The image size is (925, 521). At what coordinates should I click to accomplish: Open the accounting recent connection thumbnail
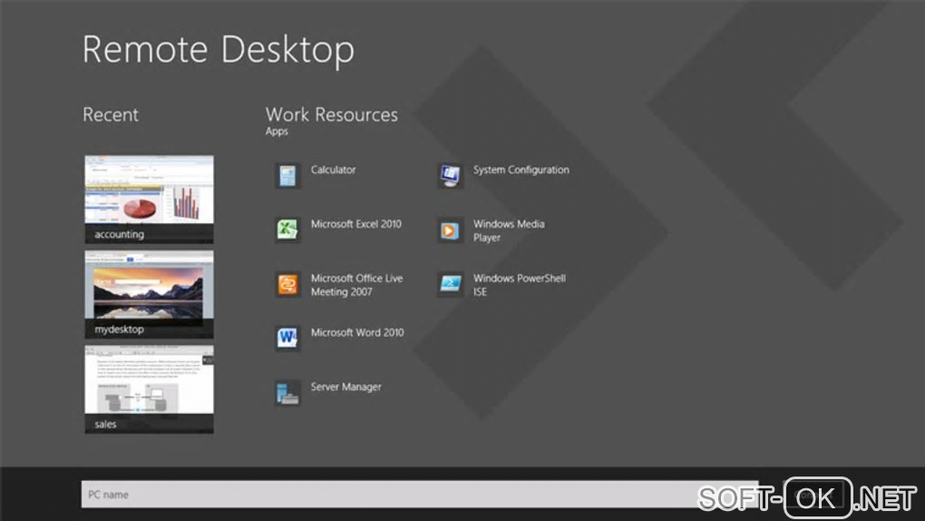tap(150, 199)
